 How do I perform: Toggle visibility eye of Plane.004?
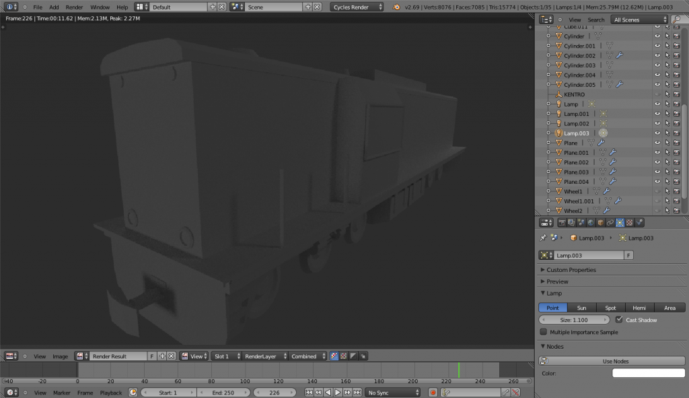[x=657, y=181]
